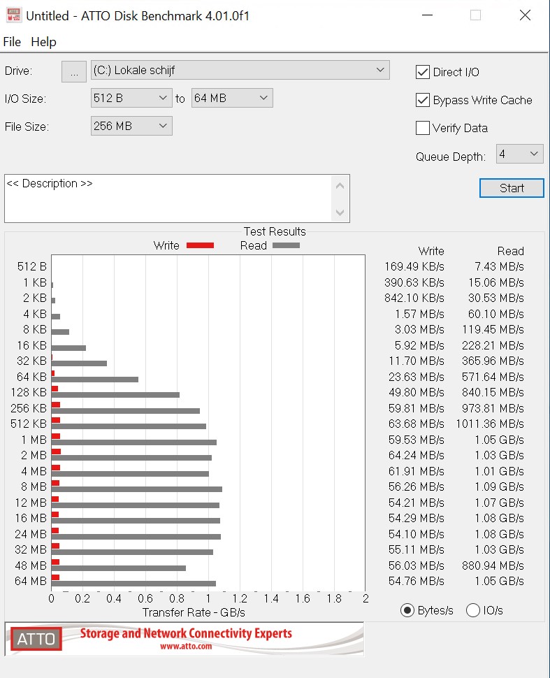Click the Test Results heading
Screen dimensions: 550x678
275,231
